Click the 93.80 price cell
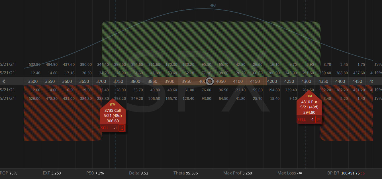 206,98
